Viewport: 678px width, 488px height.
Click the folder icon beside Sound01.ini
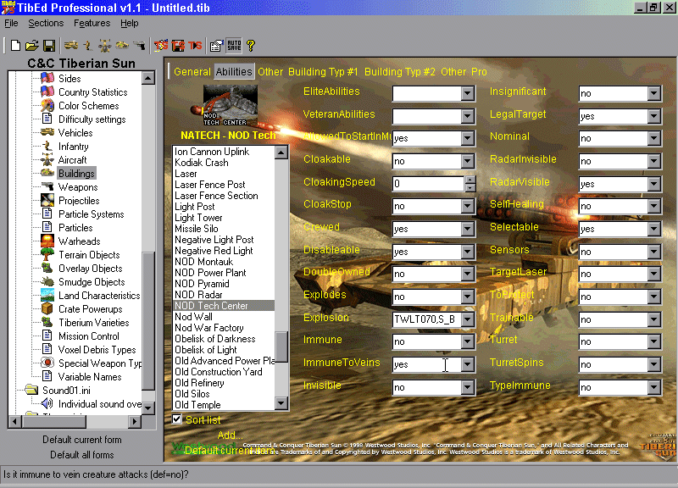[31, 390]
